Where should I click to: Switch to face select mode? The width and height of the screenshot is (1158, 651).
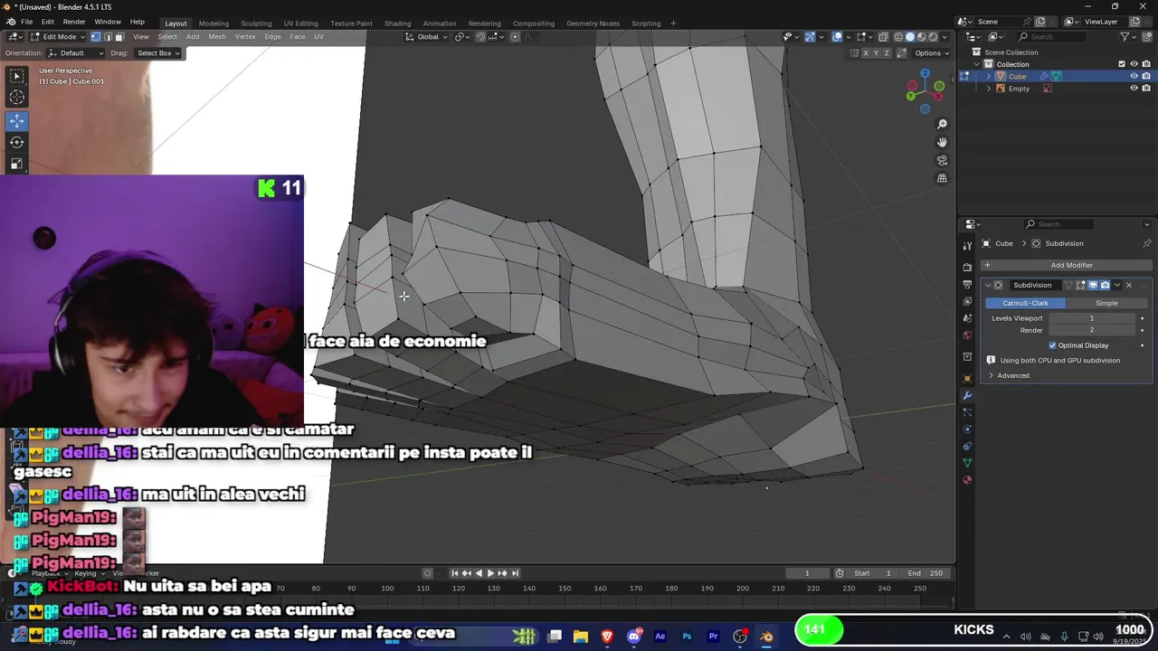pos(119,37)
